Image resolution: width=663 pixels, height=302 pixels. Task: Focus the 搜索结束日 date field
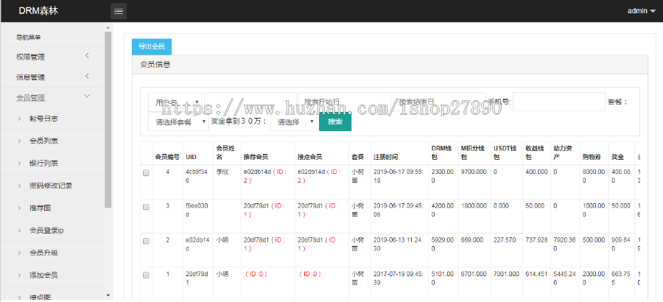439,102
